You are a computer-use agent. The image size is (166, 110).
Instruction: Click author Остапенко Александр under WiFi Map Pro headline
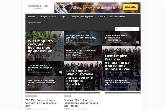tap(40, 109)
